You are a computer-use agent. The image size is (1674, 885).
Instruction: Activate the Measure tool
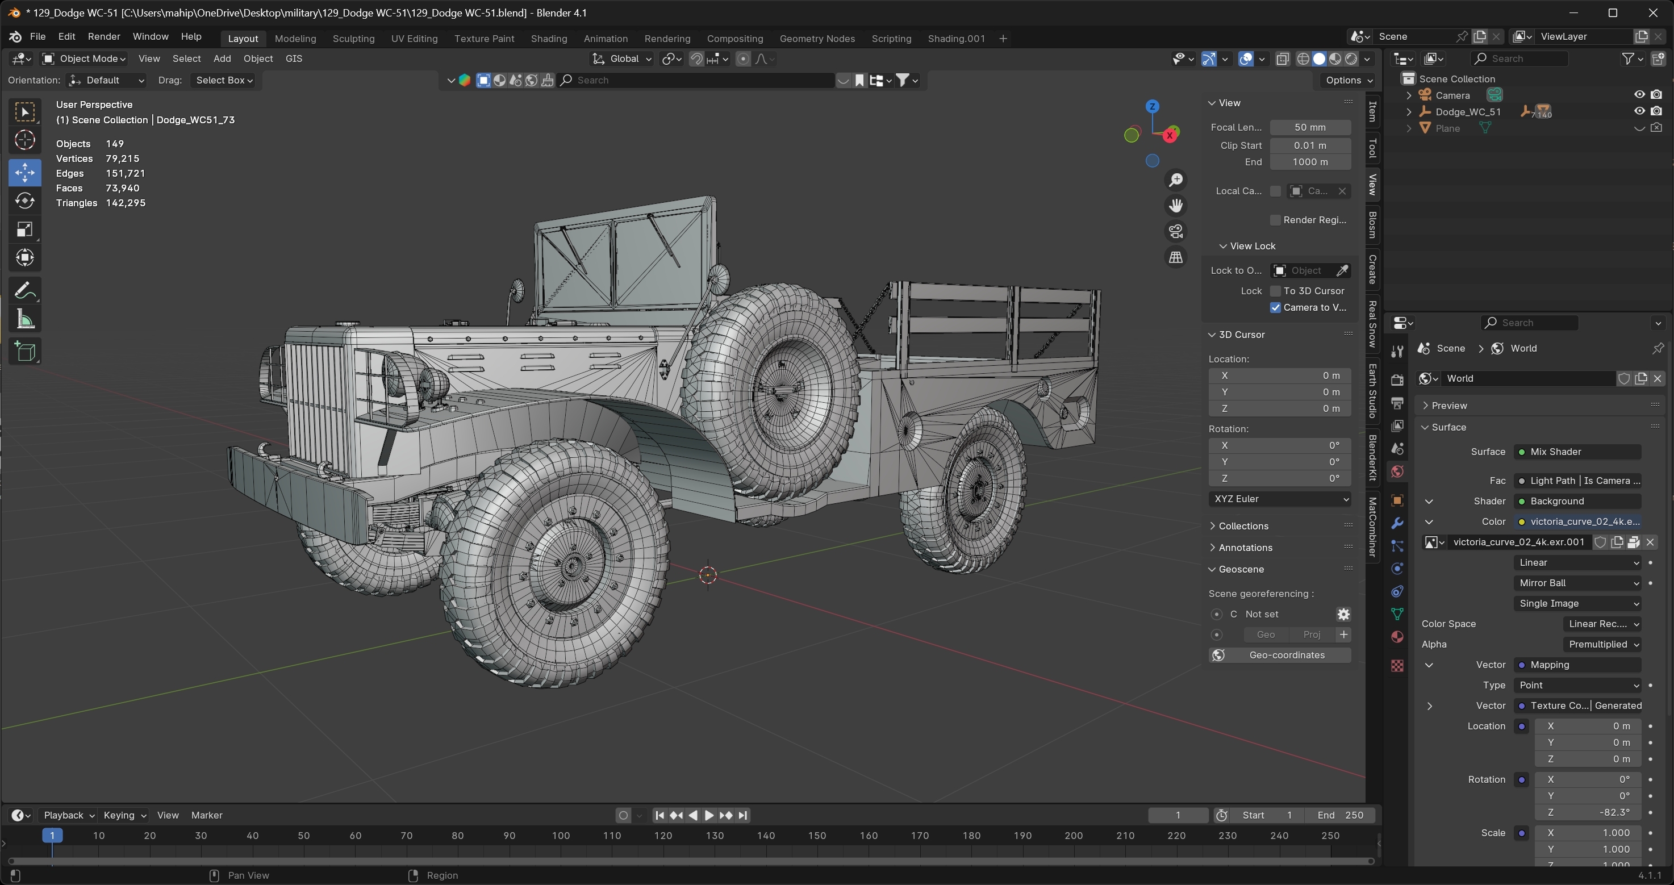[x=24, y=319]
